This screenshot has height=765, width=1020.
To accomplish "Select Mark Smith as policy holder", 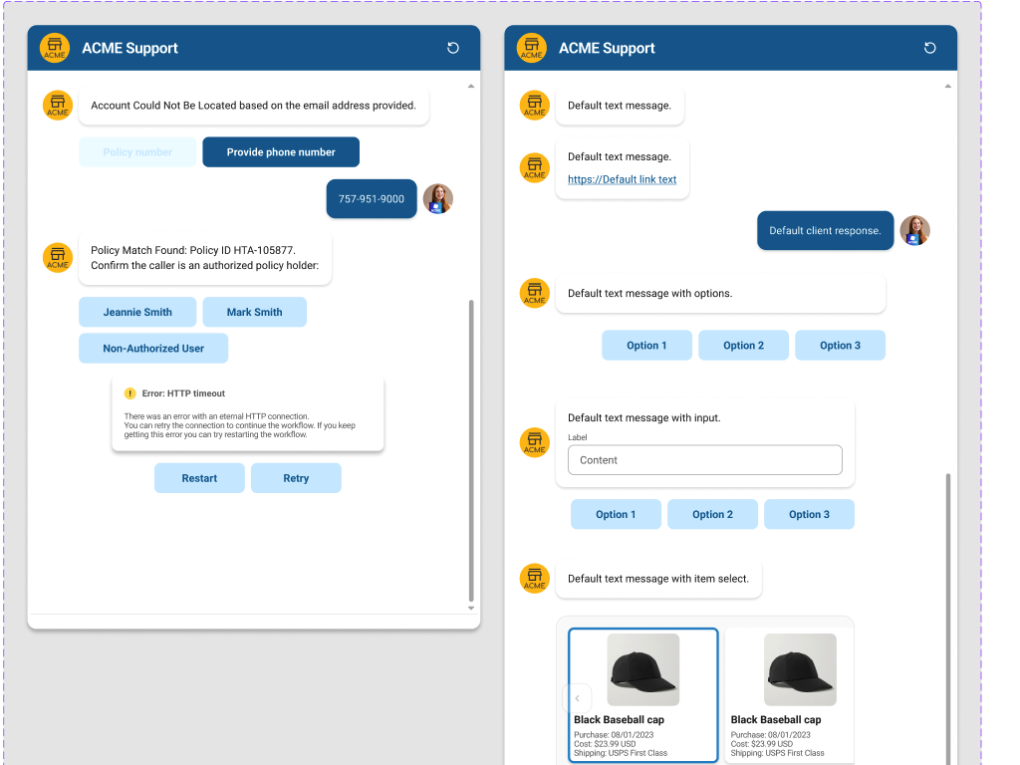I will (254, 312).
